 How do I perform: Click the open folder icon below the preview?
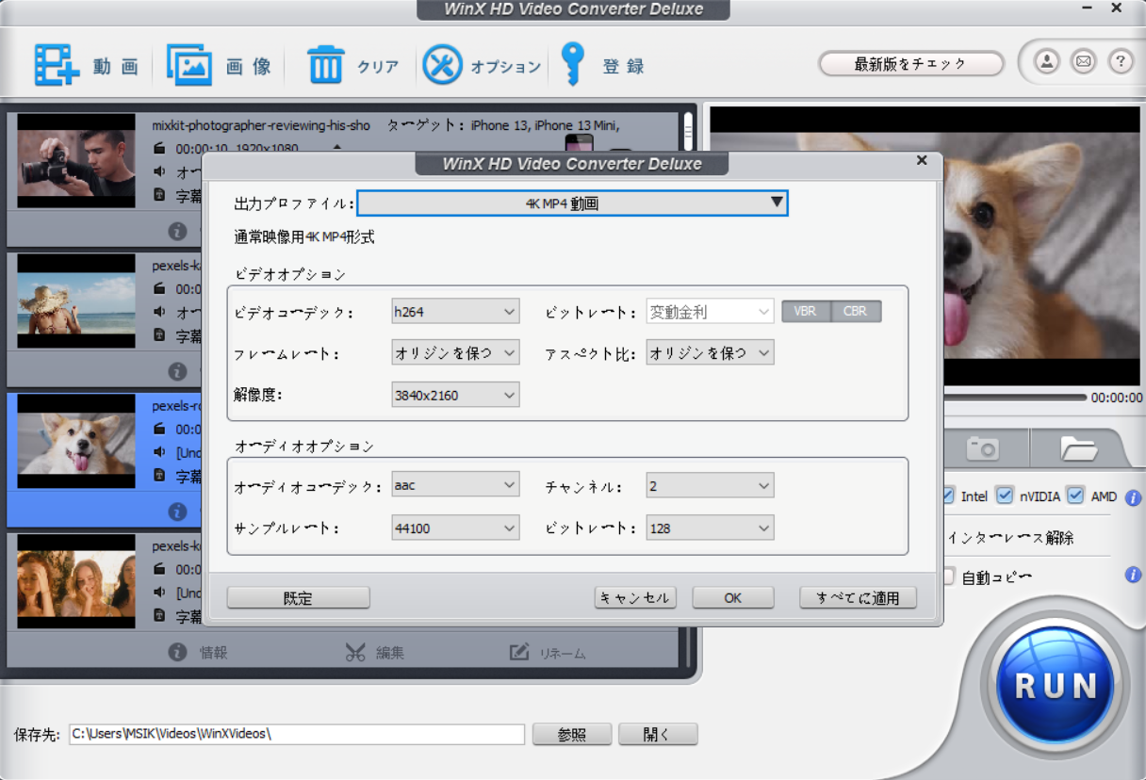click(x=1079, y=448)
